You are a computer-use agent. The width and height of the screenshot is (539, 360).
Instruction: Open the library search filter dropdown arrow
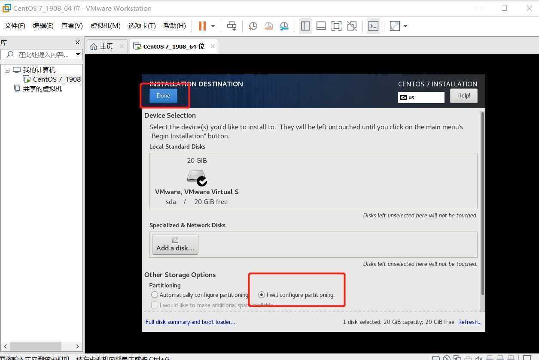pos(78,55)
